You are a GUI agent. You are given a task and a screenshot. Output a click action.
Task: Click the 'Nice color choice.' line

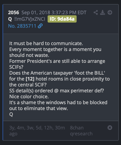tap(29, 97)
